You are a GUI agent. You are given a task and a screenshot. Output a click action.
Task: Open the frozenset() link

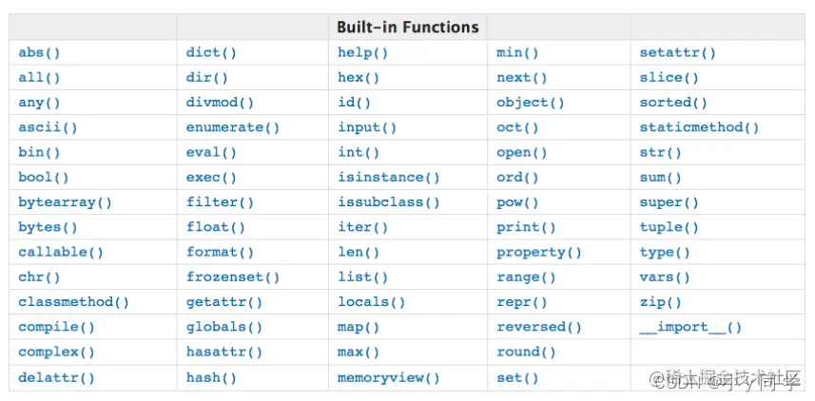click(x=233, y=277)
